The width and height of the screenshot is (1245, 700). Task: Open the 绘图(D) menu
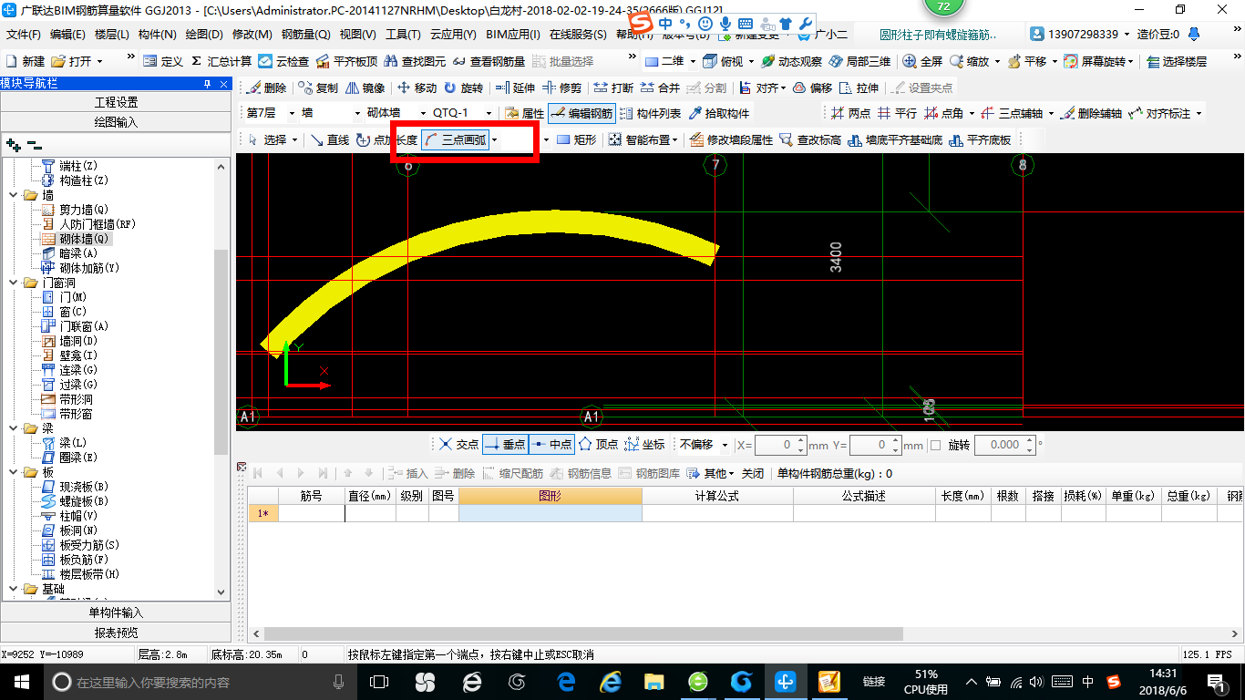tap(204, 35)
